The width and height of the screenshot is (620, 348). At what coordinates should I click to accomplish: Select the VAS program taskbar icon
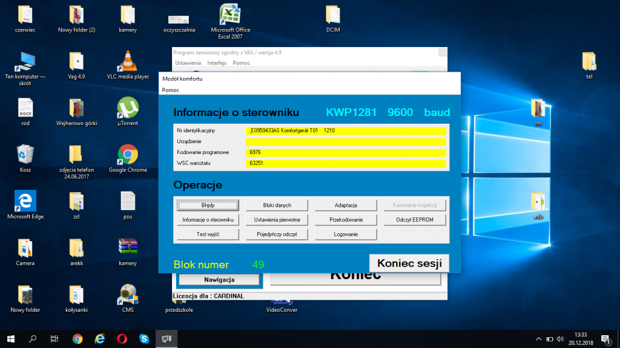tap(167, 339)
